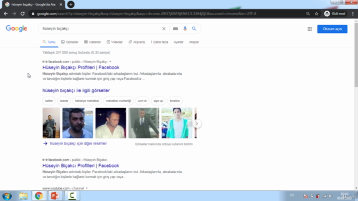The image size is (358, 201).
Task: Switch to the Görseller tab
Action: 69,42
